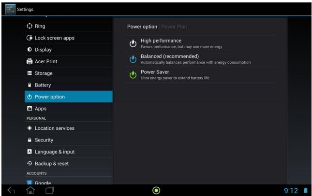Select Power Saver plan
The width and height of the screenshot is (312, 196).
point(200,75)
